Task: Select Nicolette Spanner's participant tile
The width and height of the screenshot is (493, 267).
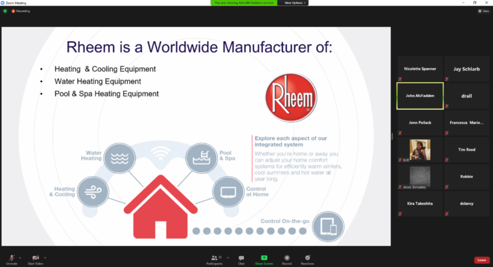Action: [420, 69]
